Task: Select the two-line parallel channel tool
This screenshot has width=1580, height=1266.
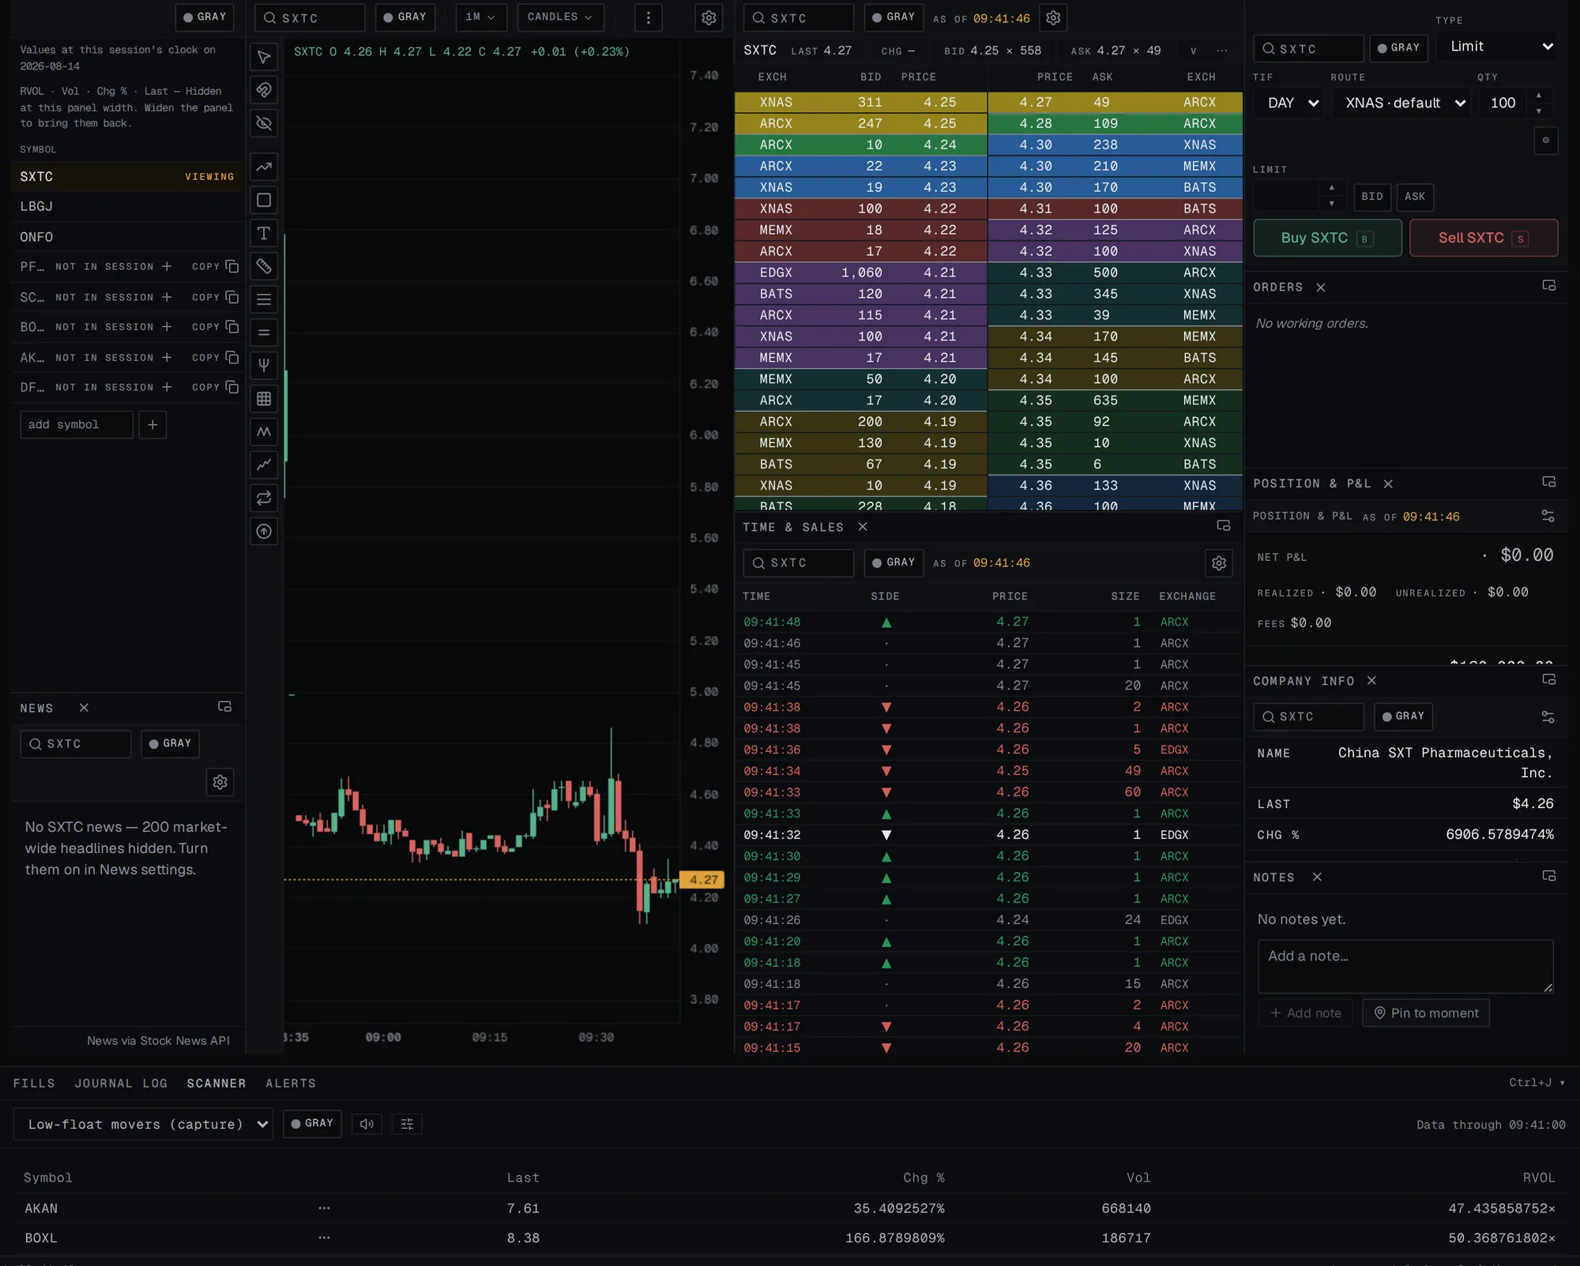Action: [x=264, y=332]
